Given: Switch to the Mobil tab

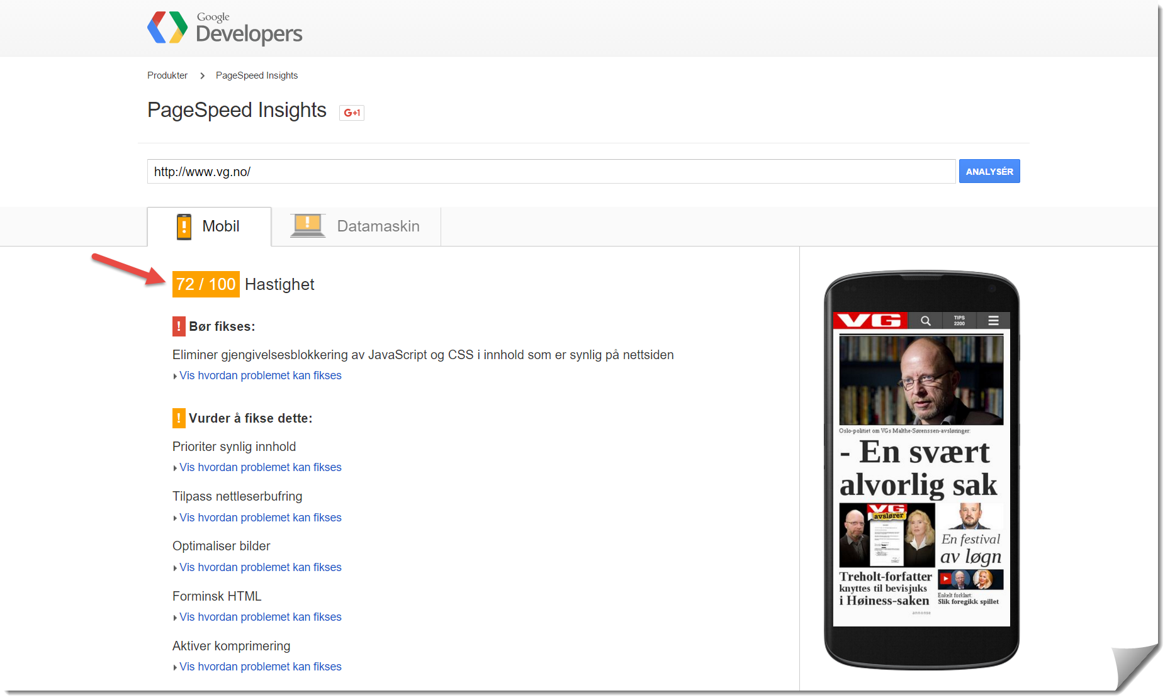Looking at the screenshot, I should pyautogui.click(x=209, y=226).
